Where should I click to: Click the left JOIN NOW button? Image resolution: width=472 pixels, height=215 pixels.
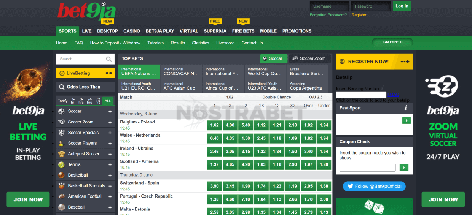tap(28, 199)
